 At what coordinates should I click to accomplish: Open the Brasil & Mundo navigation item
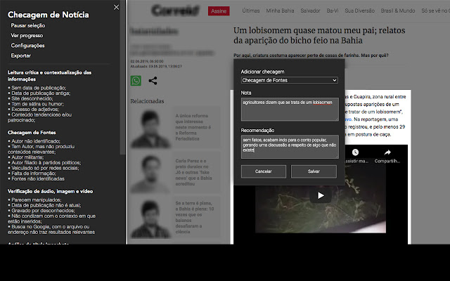398,11
